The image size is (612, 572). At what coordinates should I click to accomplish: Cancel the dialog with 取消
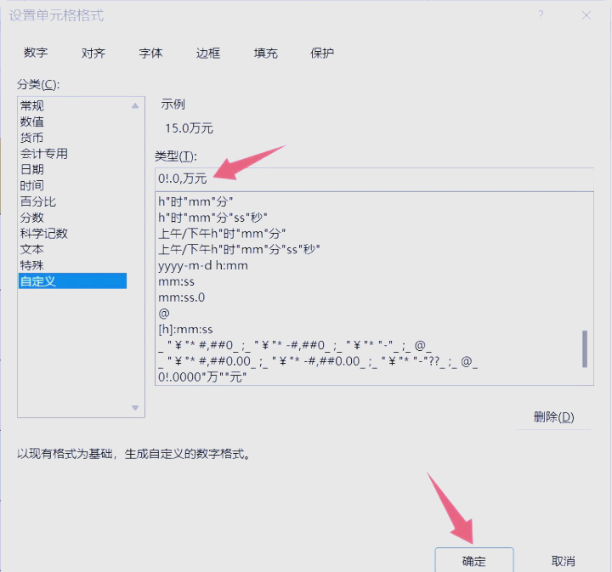564,561
